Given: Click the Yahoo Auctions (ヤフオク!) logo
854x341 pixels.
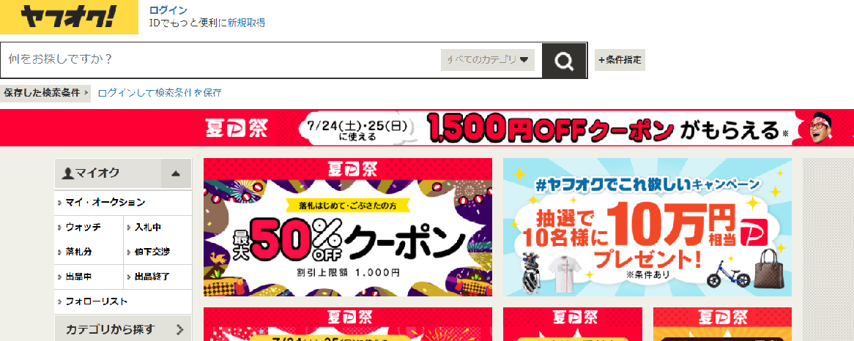Looking at the screenshot, I should pos(69,17).
